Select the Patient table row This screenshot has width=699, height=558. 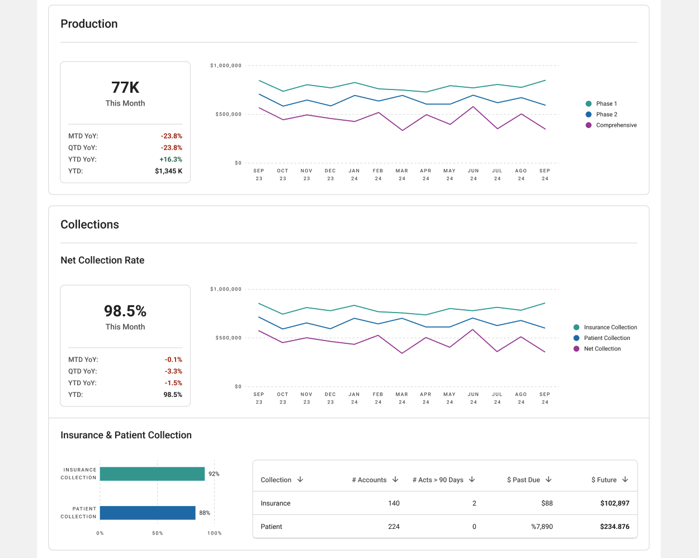pyautogui.click(x=445, y=527)
